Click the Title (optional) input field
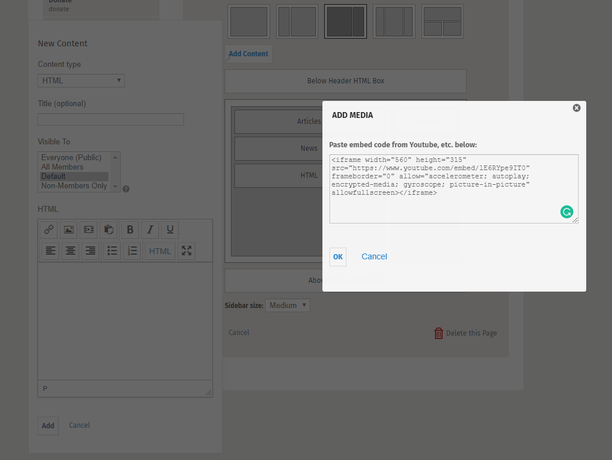 tap(111, 120)
